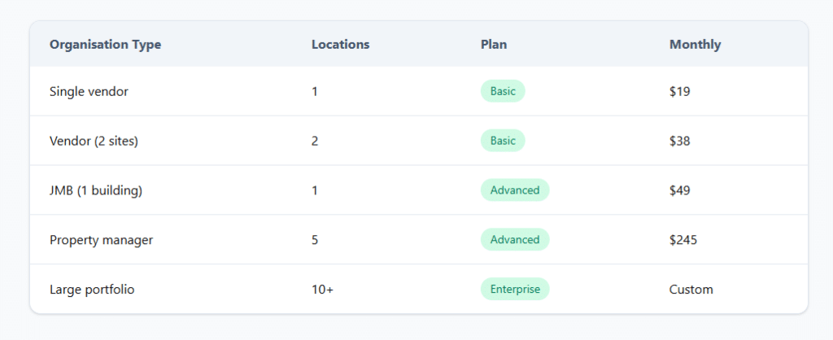The width and height of the screenshot is (833, 340).
Task: Click the Locations column header
Action: pos(340,45)
